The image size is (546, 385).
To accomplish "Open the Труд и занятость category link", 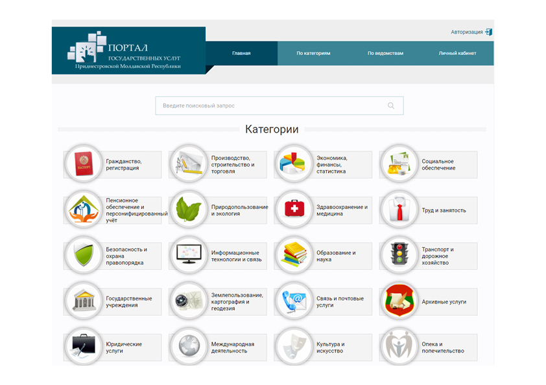I will 444,210.
